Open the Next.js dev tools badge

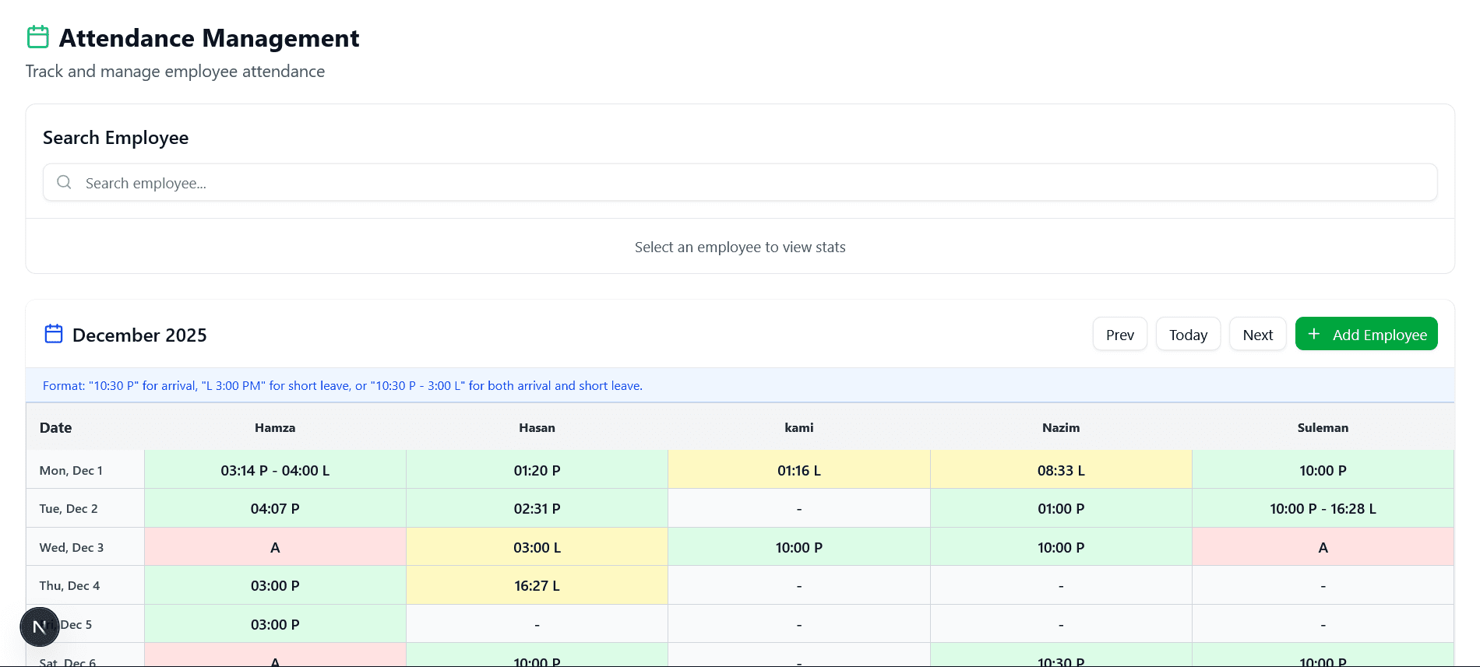tap(40, 627)
